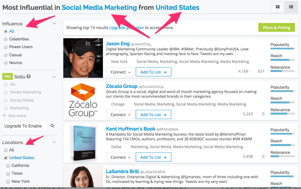
Task: Click Jason Eng's Relevance bar
Action: (x=282, y=71)
